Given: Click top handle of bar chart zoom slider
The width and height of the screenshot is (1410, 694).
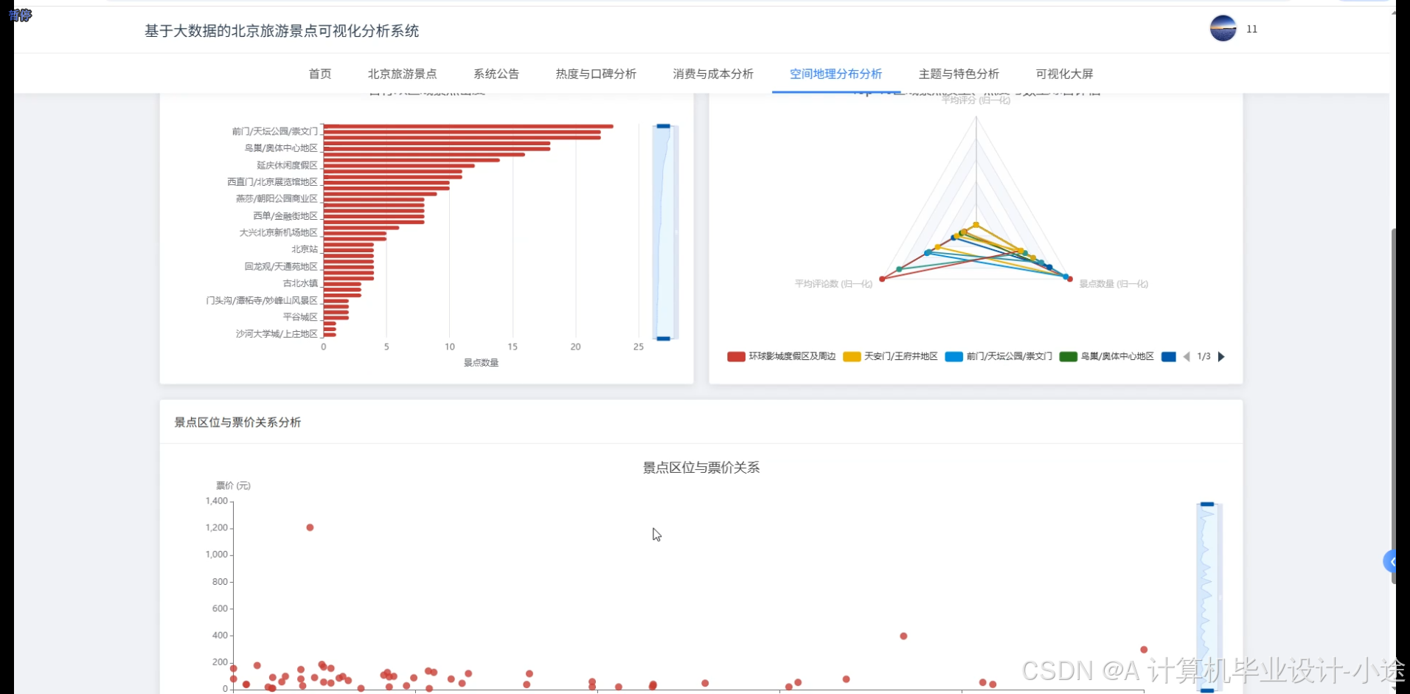Looking at the screenshot, I should pyautogui.click(x=664, y=126).
